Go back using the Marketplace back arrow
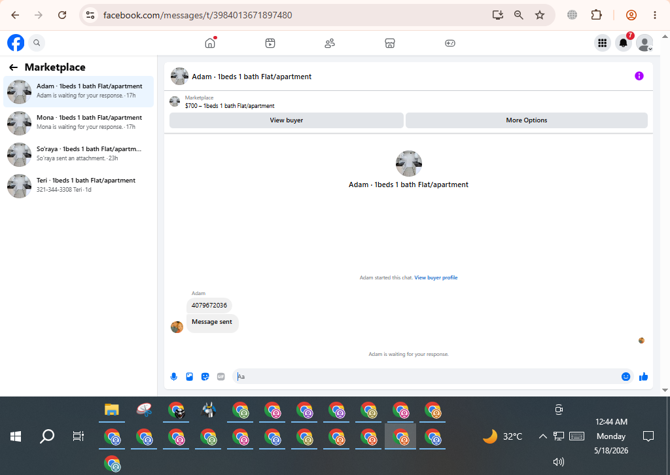 point(13,67)
